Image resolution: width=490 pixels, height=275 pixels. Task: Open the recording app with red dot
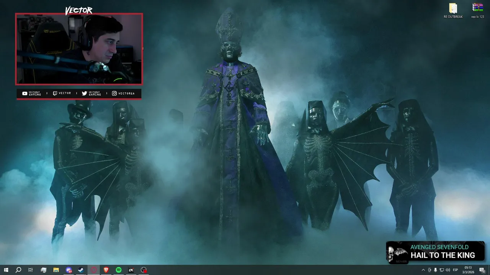(144, 270)
